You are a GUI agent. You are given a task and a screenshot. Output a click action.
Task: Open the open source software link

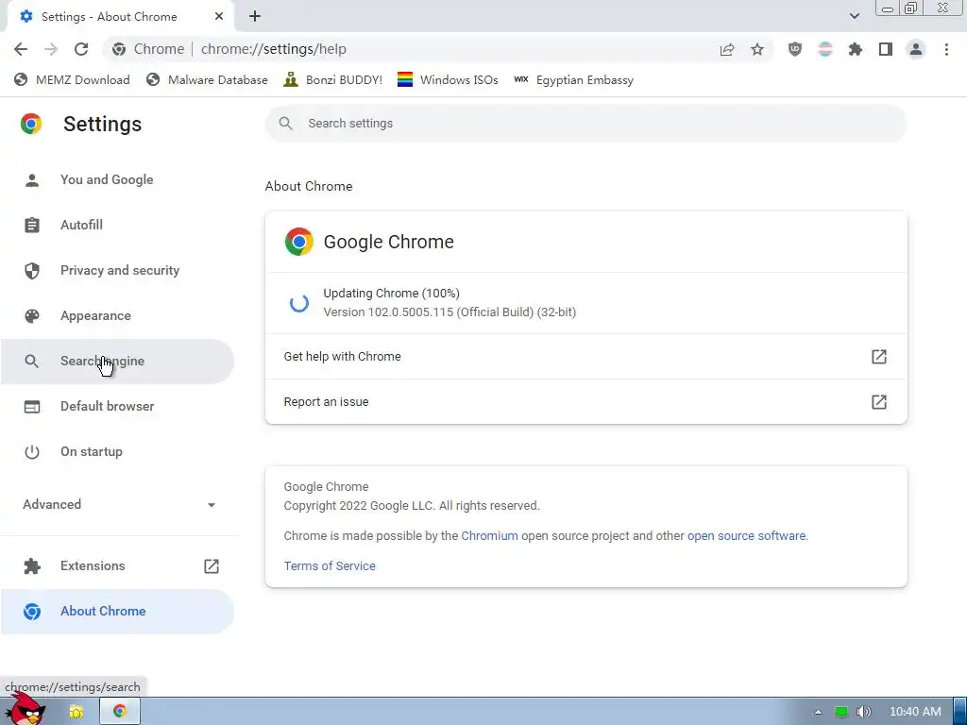click(746, 536)
